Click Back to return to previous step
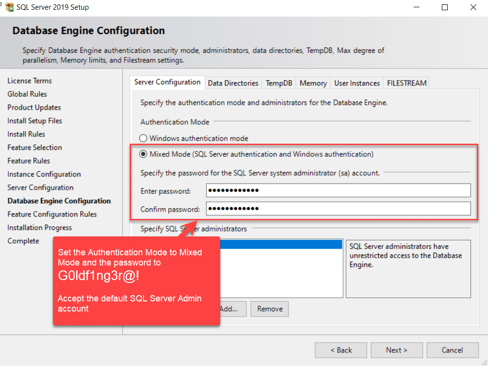 pyautogui.click(x=341, y=350)
